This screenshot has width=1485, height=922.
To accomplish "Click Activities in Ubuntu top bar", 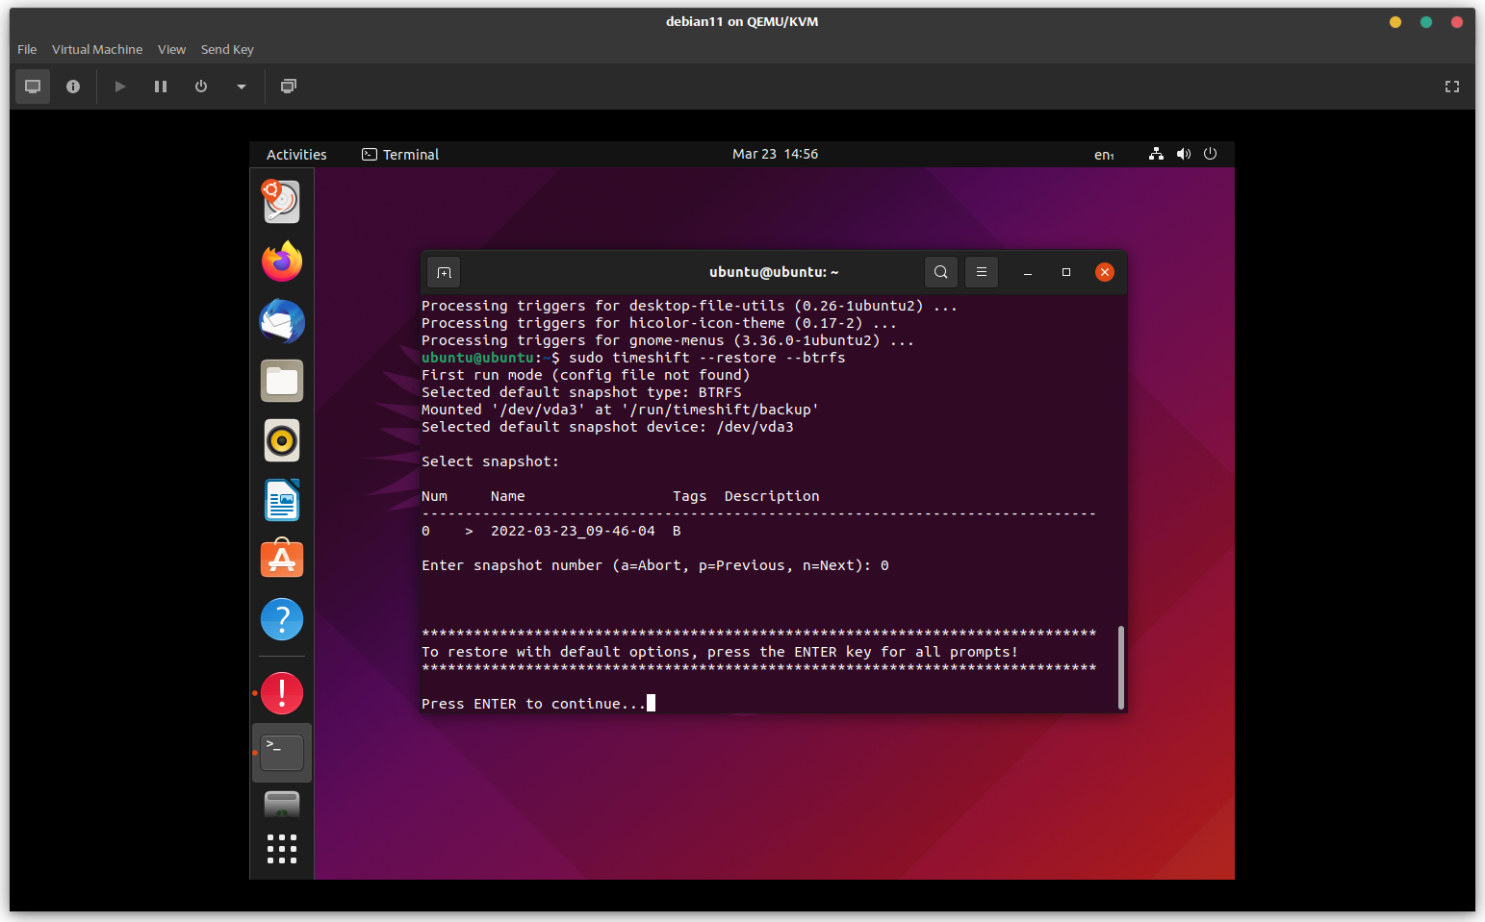I will click(296, 155).
